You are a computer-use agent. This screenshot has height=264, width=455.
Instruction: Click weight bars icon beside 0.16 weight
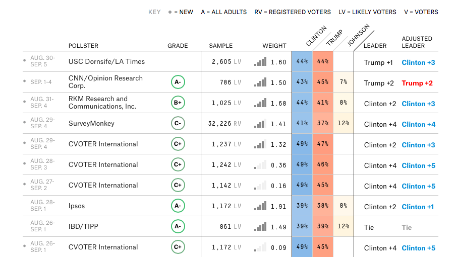(x=260, y=186)
